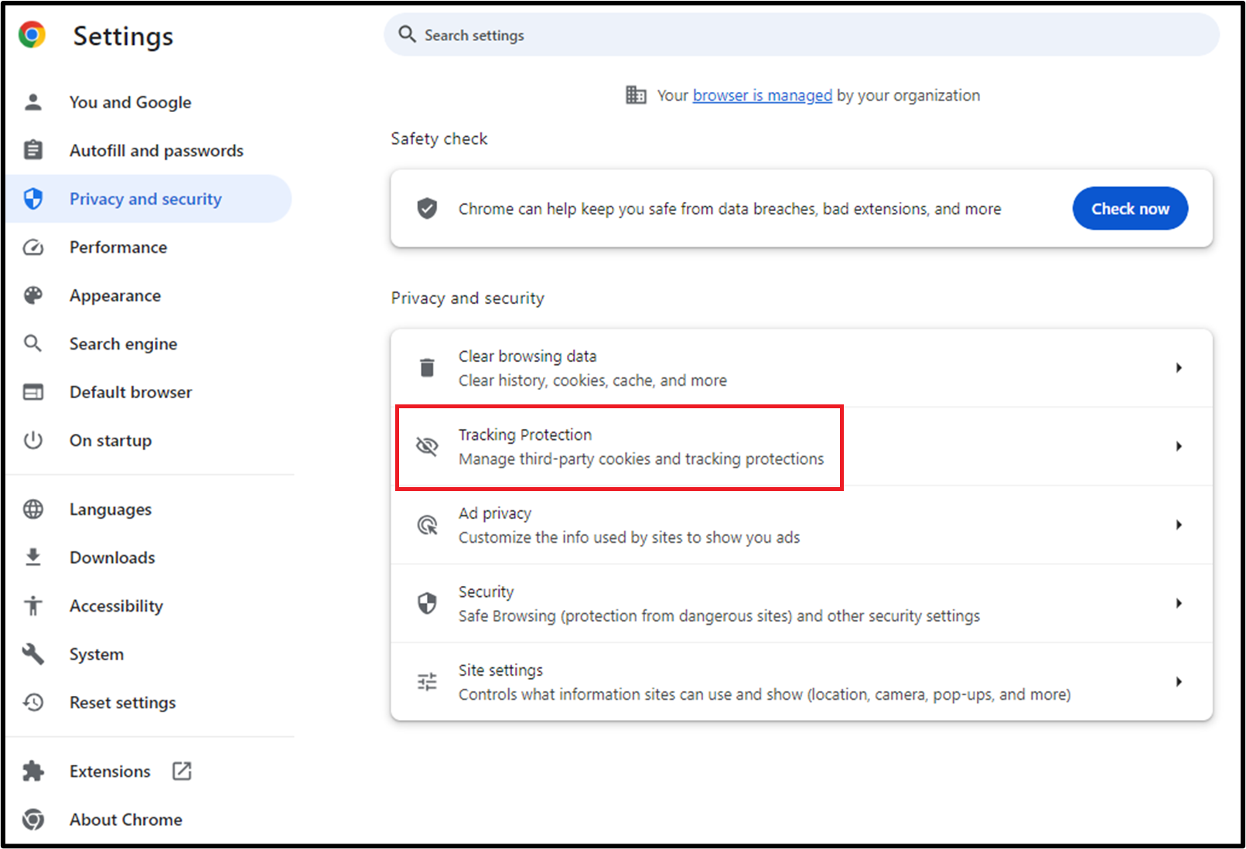Click the "Clear history, cookies, cache, and more" text
The image size is (1246, 849).
[x=592, y=380]
